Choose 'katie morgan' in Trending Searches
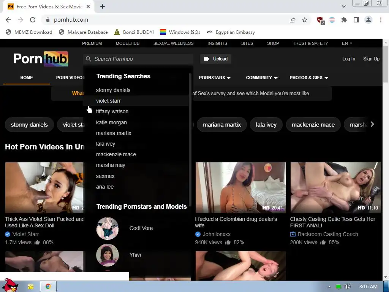The width and height of the screenshot is (389, 292). pyautogui.click(x=136, y=122)
